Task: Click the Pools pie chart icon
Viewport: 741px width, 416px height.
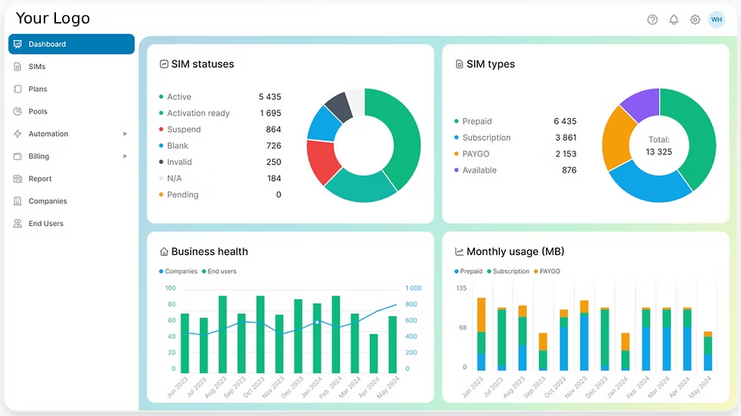Action: tap(17, 111)
